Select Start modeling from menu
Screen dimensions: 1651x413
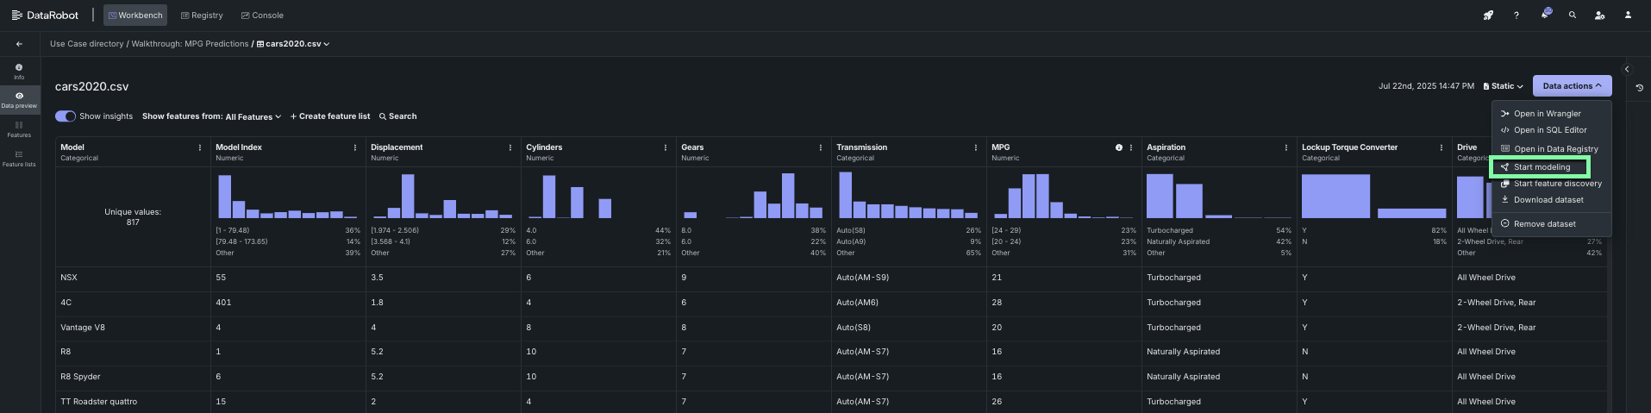pyautogui.click(x=1541, y=167)
